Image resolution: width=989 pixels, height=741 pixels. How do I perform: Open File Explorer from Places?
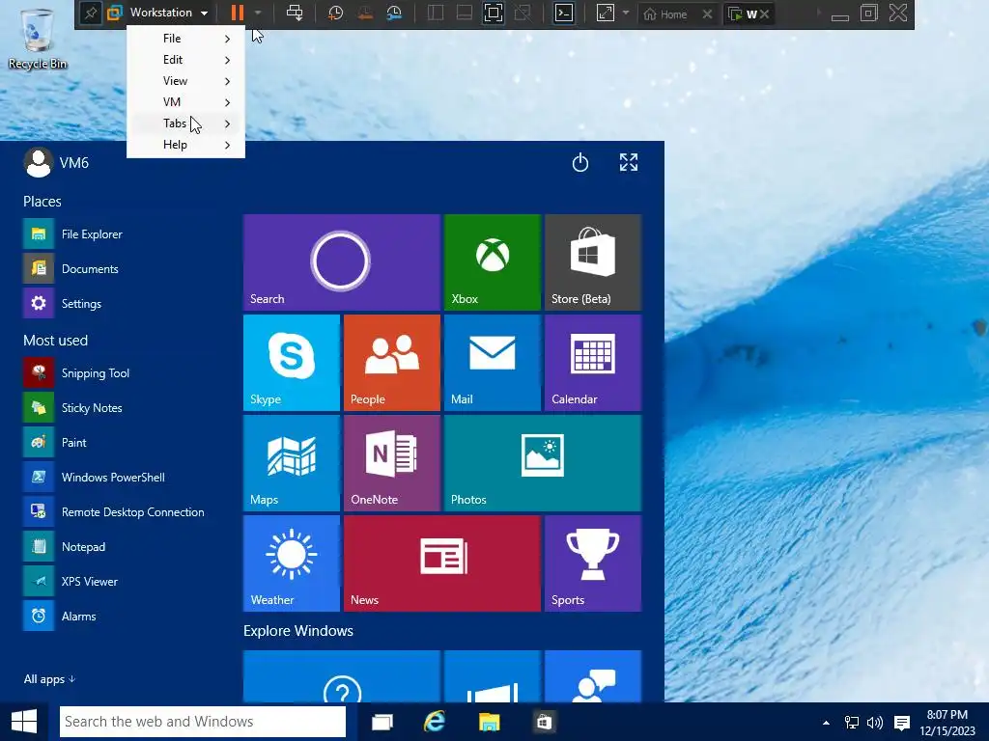tap(73, 234)
